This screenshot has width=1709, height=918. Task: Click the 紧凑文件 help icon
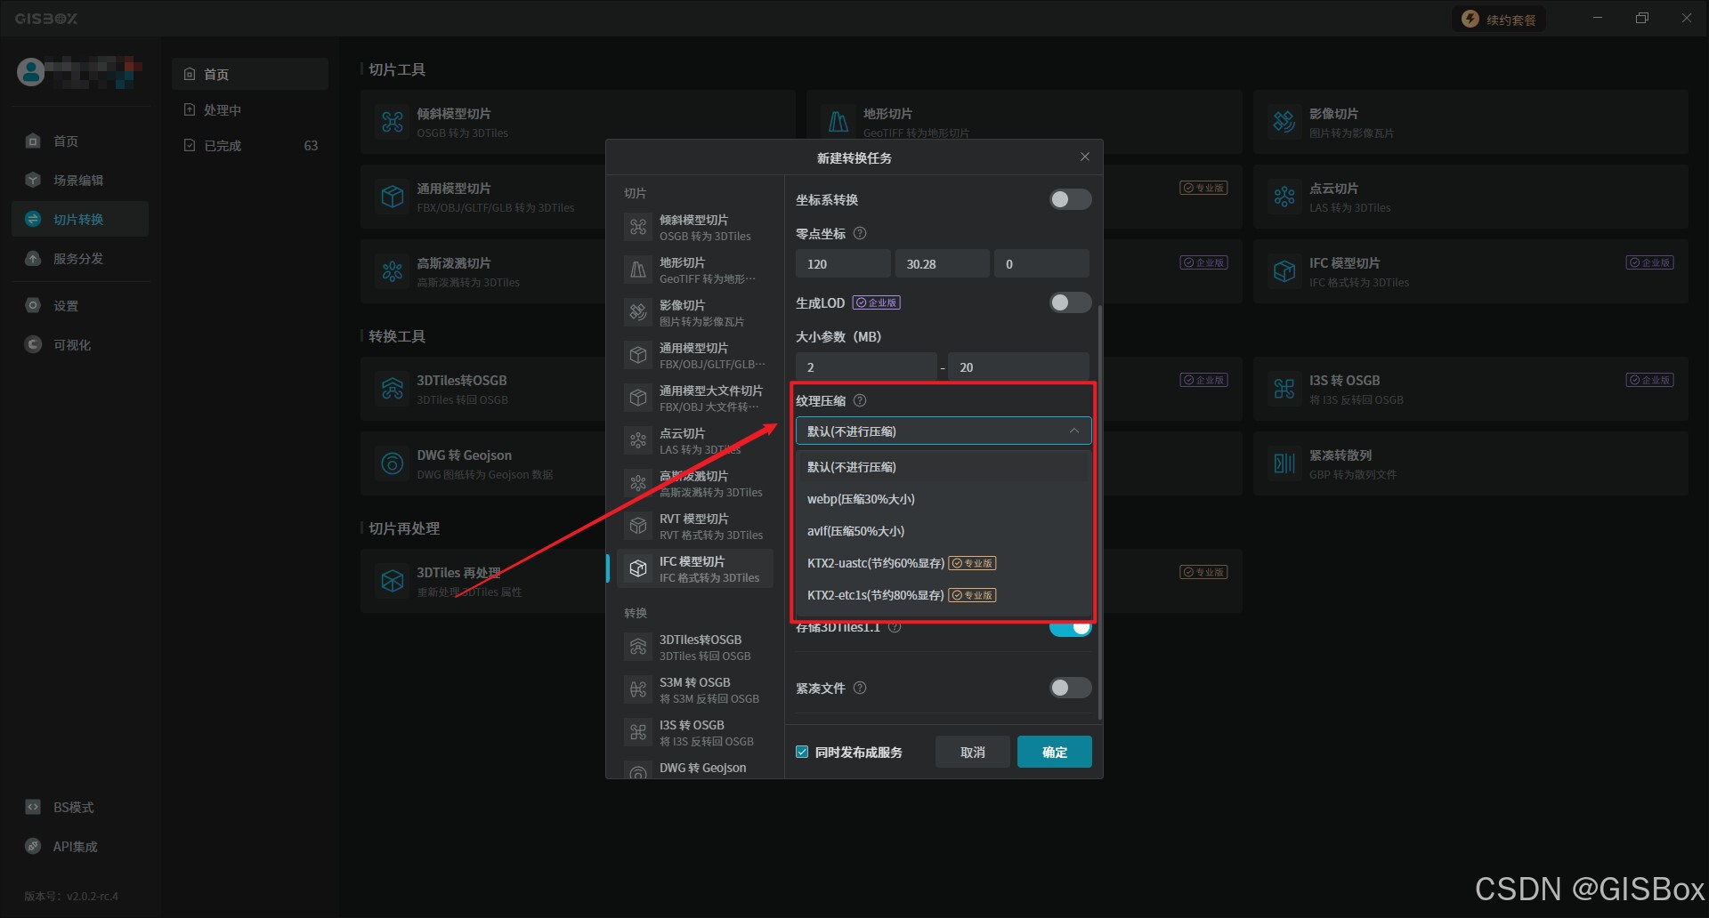[x=860, y=688]
